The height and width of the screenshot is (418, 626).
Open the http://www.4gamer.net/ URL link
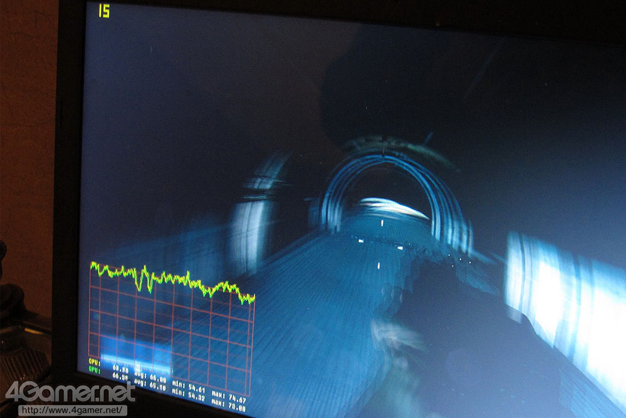pos(73,410)
